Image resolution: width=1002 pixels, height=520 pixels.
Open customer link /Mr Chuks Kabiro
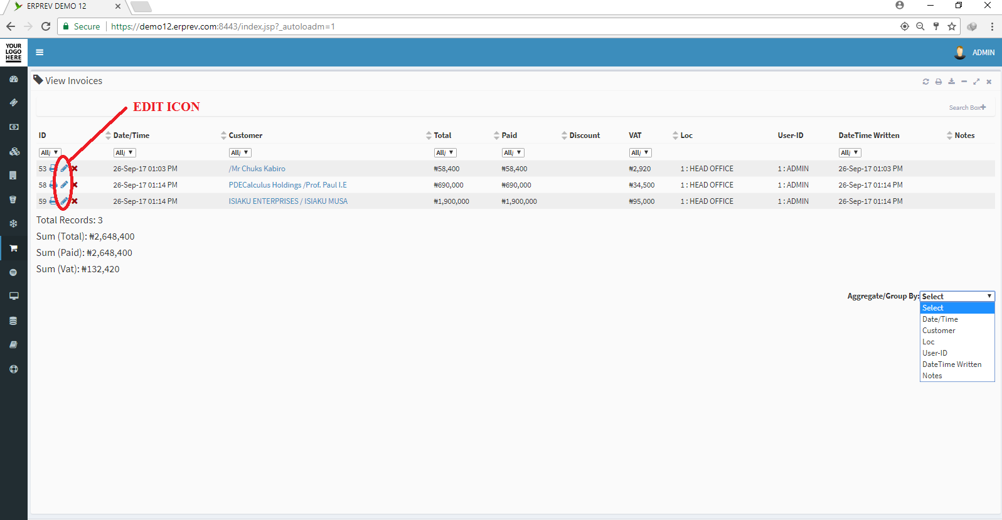click(257, 169)
